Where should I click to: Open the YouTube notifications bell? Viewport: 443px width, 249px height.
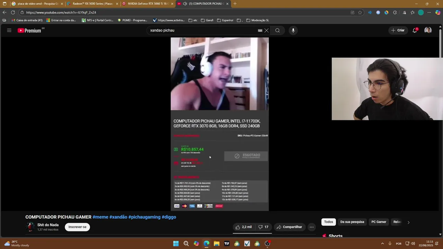tap(415, 30)
